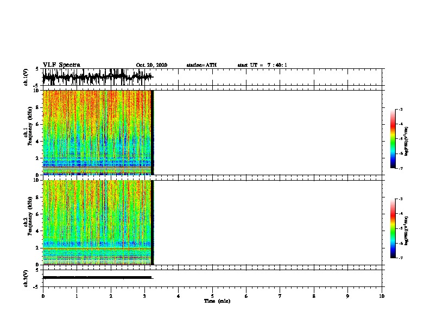430x332 pixels.
Task: Click the ch.2 color scale bar
Action: click(x=393, y=228)
